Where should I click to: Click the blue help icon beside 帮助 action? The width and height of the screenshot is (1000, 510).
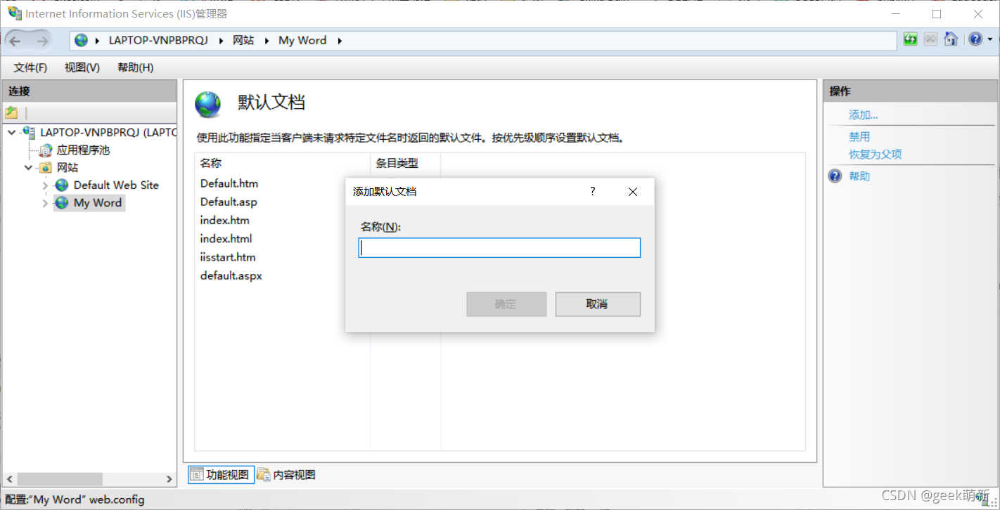tap(834, 176)
